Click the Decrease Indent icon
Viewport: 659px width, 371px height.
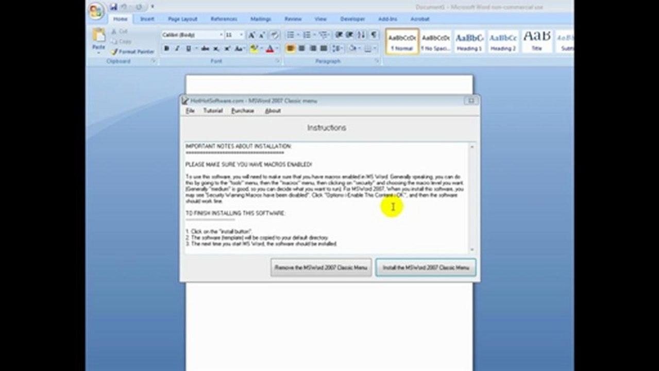click(339, 35)
